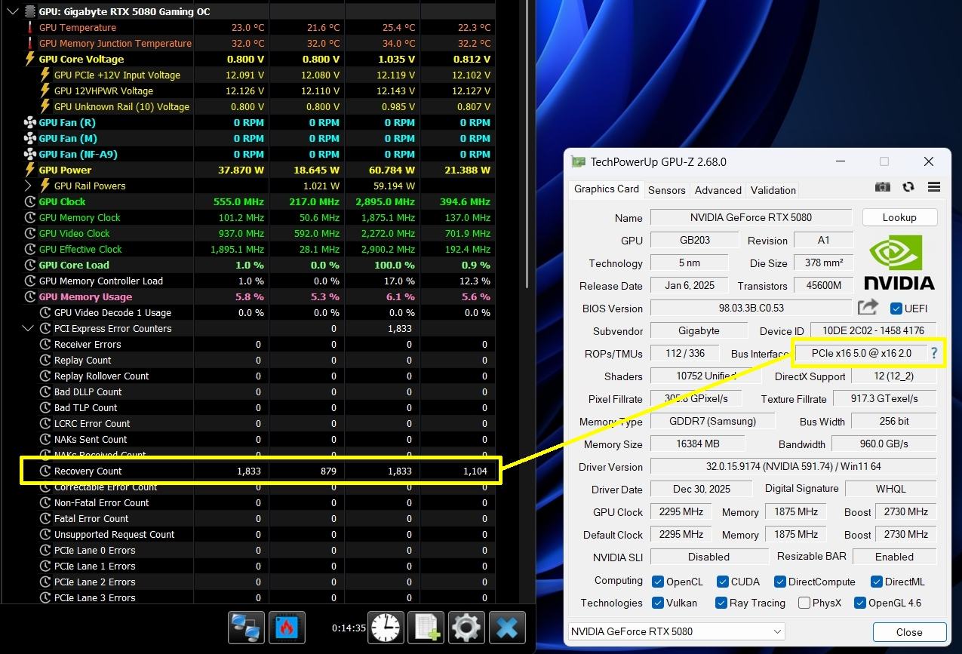Click the Bus Interface field value
Image resolution: width=962 pixels, height=654 pixels.
coord(862,353)
